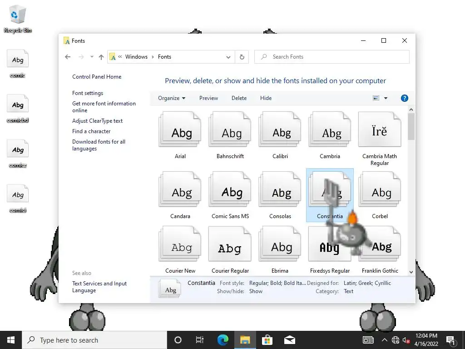Open Font settings link
The width and height of the screenshot is (465, 349).
pyautogui.click(x=88, y=93)
